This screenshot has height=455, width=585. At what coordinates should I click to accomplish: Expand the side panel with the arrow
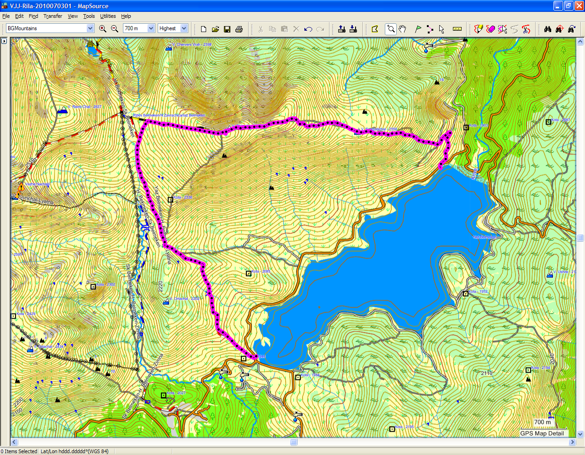pos(4,41)
